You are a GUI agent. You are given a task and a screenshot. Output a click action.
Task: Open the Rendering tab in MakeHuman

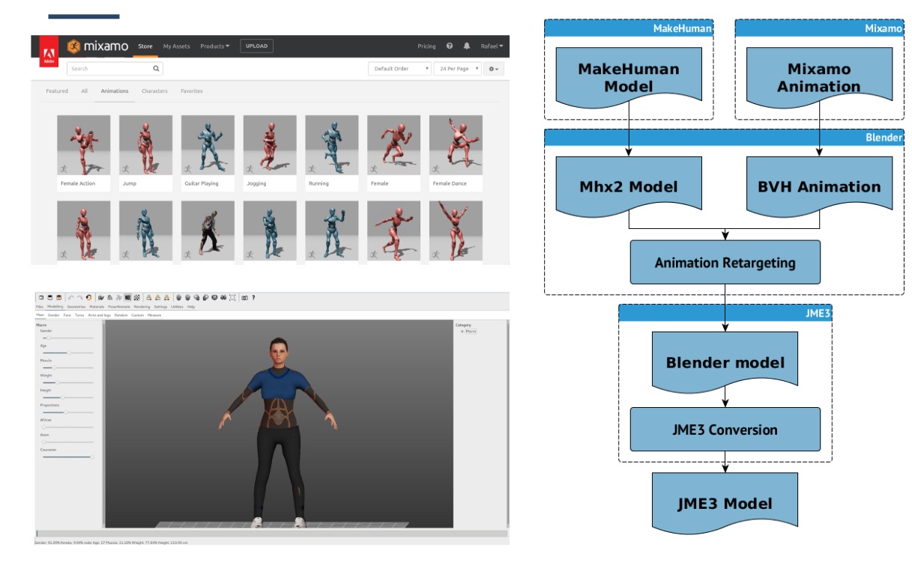click(x=142, y=307)
